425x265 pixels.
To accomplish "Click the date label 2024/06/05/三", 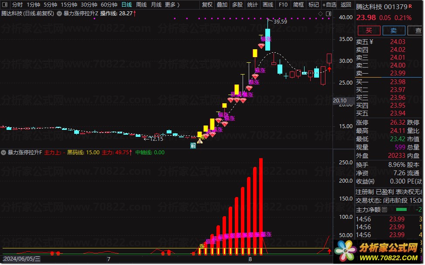I will (22, 259).
